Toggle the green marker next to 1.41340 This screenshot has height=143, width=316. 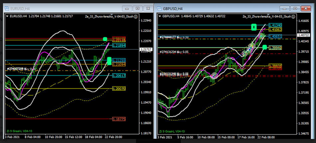(254, 27)
